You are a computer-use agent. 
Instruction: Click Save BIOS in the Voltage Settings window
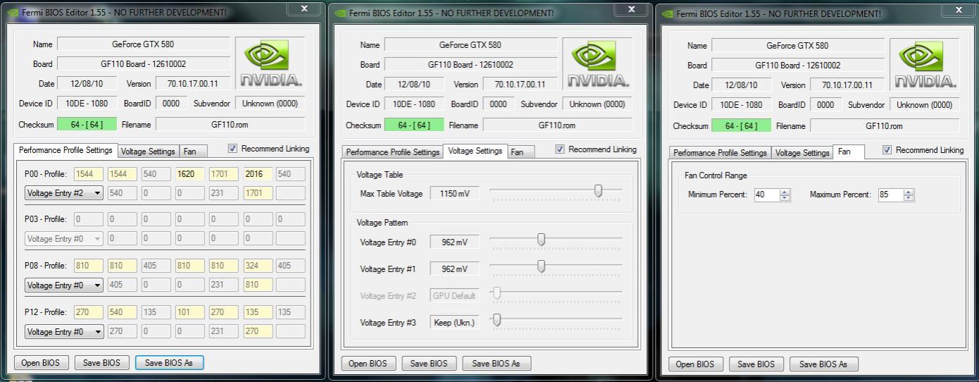pyautogui.click(x=429, y=364)
